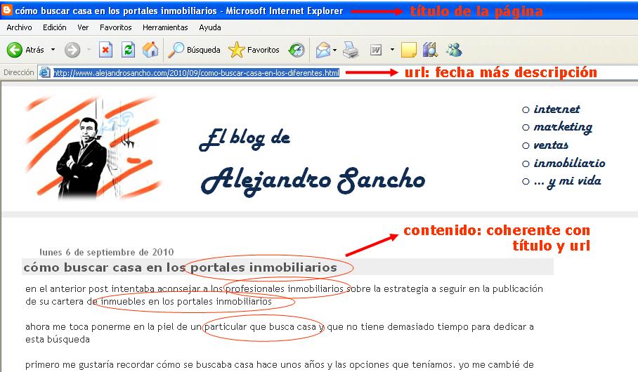This screenshot has width=638, height=372.
Task: Expand the Edit with Word dropdown arrow
Action: [x=392, y=50]
